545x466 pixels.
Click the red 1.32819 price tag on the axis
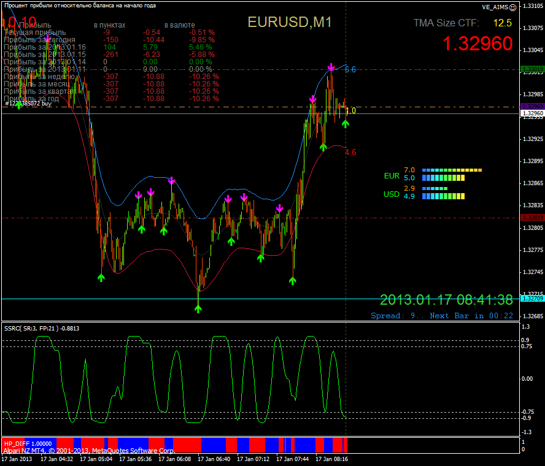(x=533, y=218)
